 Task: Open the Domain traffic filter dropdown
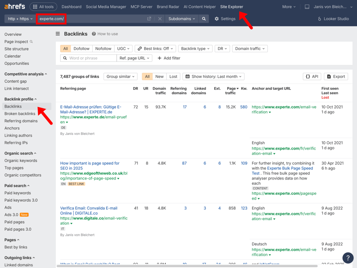pyautogui.click(x=249, y=49)
